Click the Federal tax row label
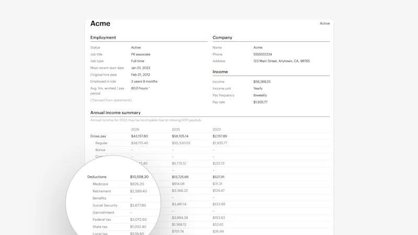The image size is (418, 235). pos(101,219)
